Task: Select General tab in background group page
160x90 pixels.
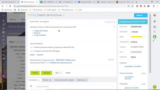Action: (x=12, y=19)
